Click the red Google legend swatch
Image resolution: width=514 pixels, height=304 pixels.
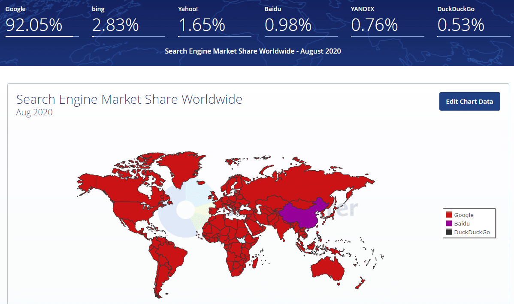449,215
